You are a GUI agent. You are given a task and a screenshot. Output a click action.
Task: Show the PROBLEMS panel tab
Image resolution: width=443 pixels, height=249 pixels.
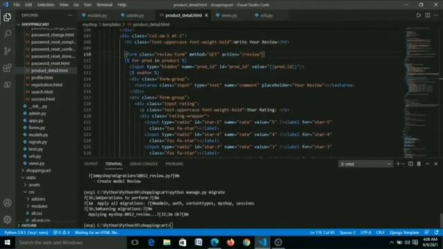coord(174,164)
